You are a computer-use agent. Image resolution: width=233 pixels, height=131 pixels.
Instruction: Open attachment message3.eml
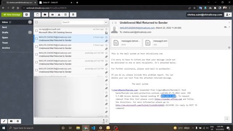click(156, 43)
